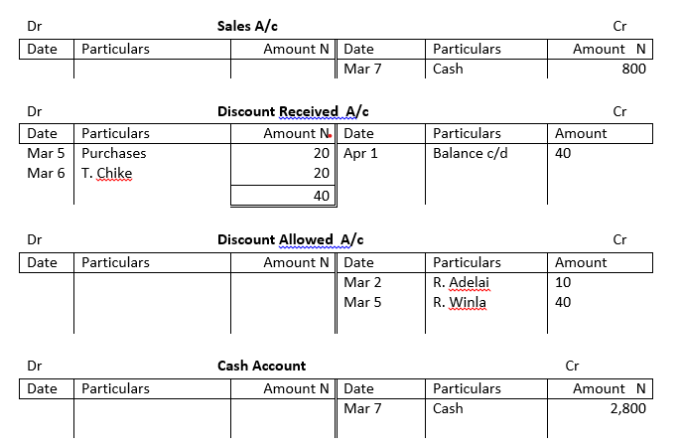This screenshot has height=445, width=681.
Task: Click the Mar 7 date in Sales A/c
Action: [363, 69]
